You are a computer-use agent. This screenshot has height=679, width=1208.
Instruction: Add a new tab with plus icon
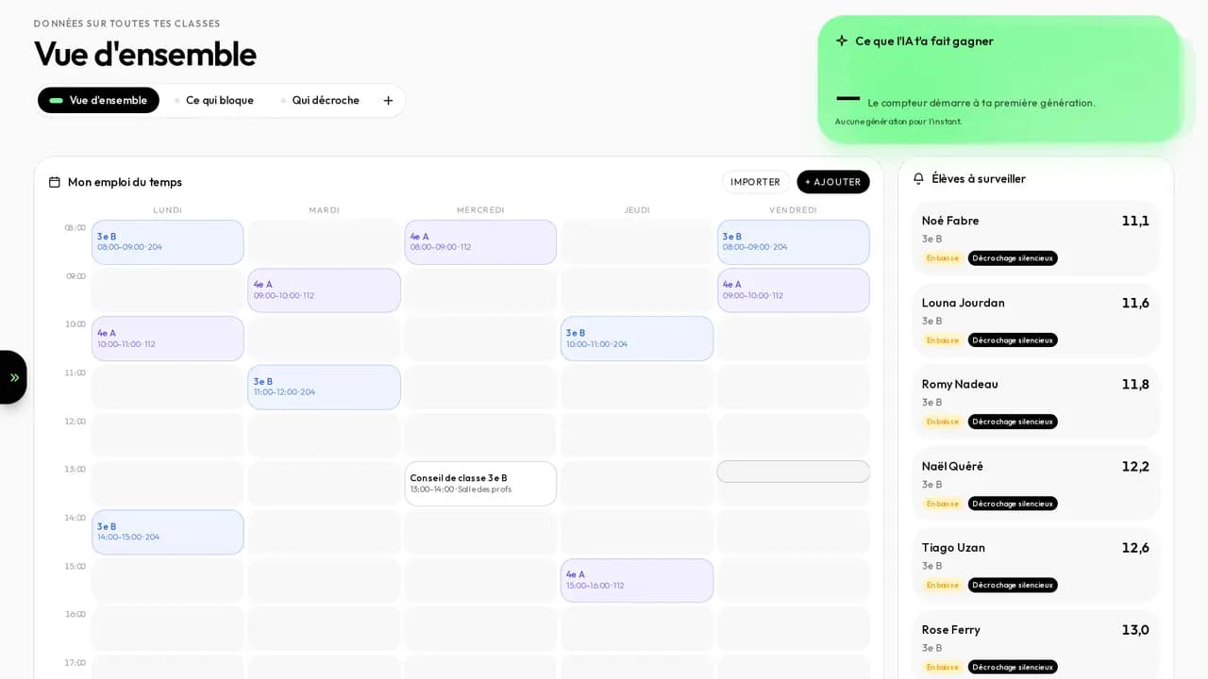coord(388,100)
